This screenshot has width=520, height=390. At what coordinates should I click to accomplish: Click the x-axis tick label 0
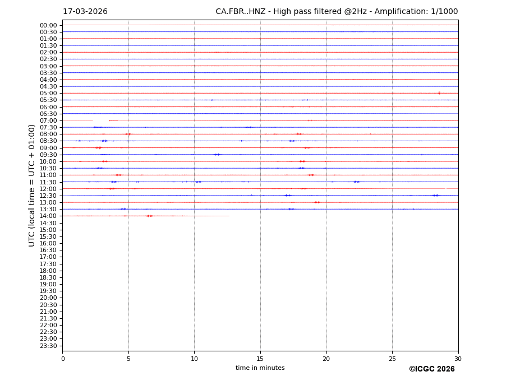pyautogui.click(x=63, y=359)
